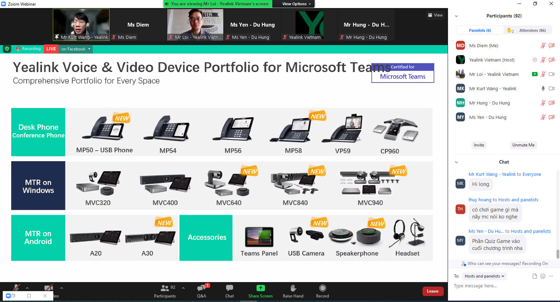The height and width of the screenshot is (302, 560).
Task: Click 'Who can see your messages?' link
Action: click(494, 264)
